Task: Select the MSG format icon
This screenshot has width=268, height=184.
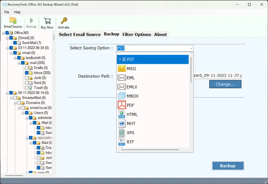Action: point(122,69)
